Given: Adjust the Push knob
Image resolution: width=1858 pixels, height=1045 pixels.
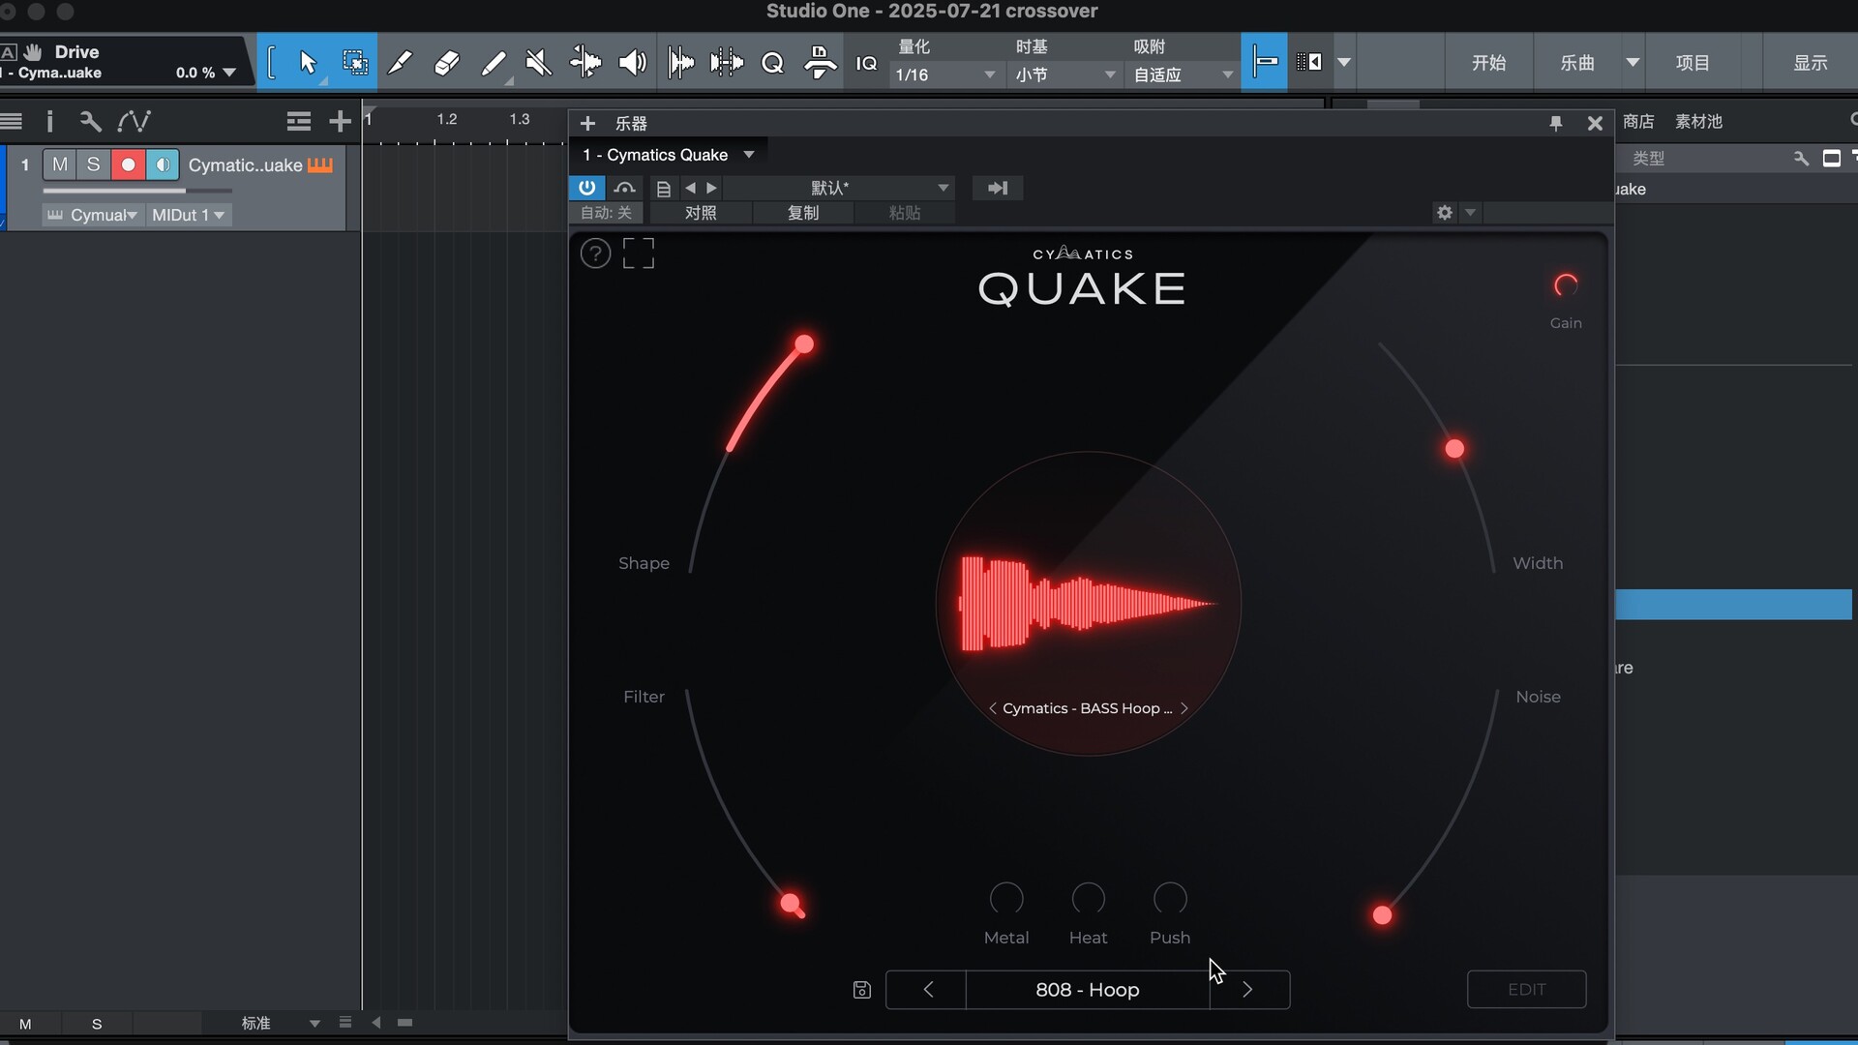Looking at the screenshot, I should [x=1170, y=899].
